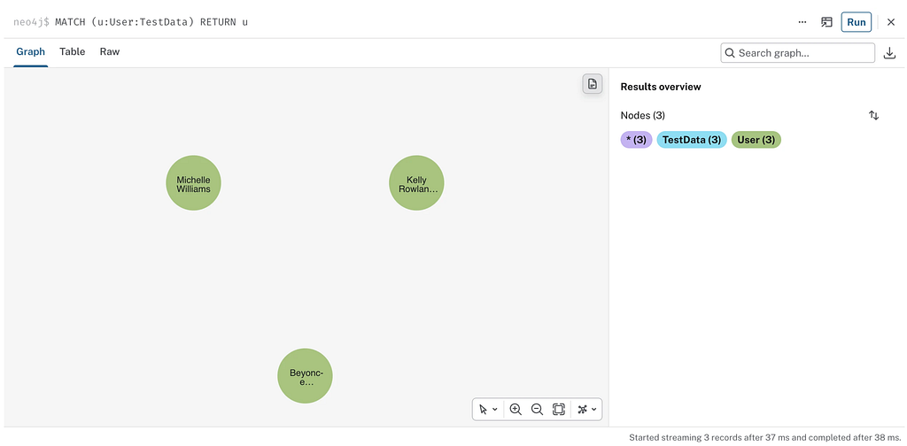The width and height of the screenshot is (907, 446).
Task: Select the Michelle Williams node
Action: (193, 182)
